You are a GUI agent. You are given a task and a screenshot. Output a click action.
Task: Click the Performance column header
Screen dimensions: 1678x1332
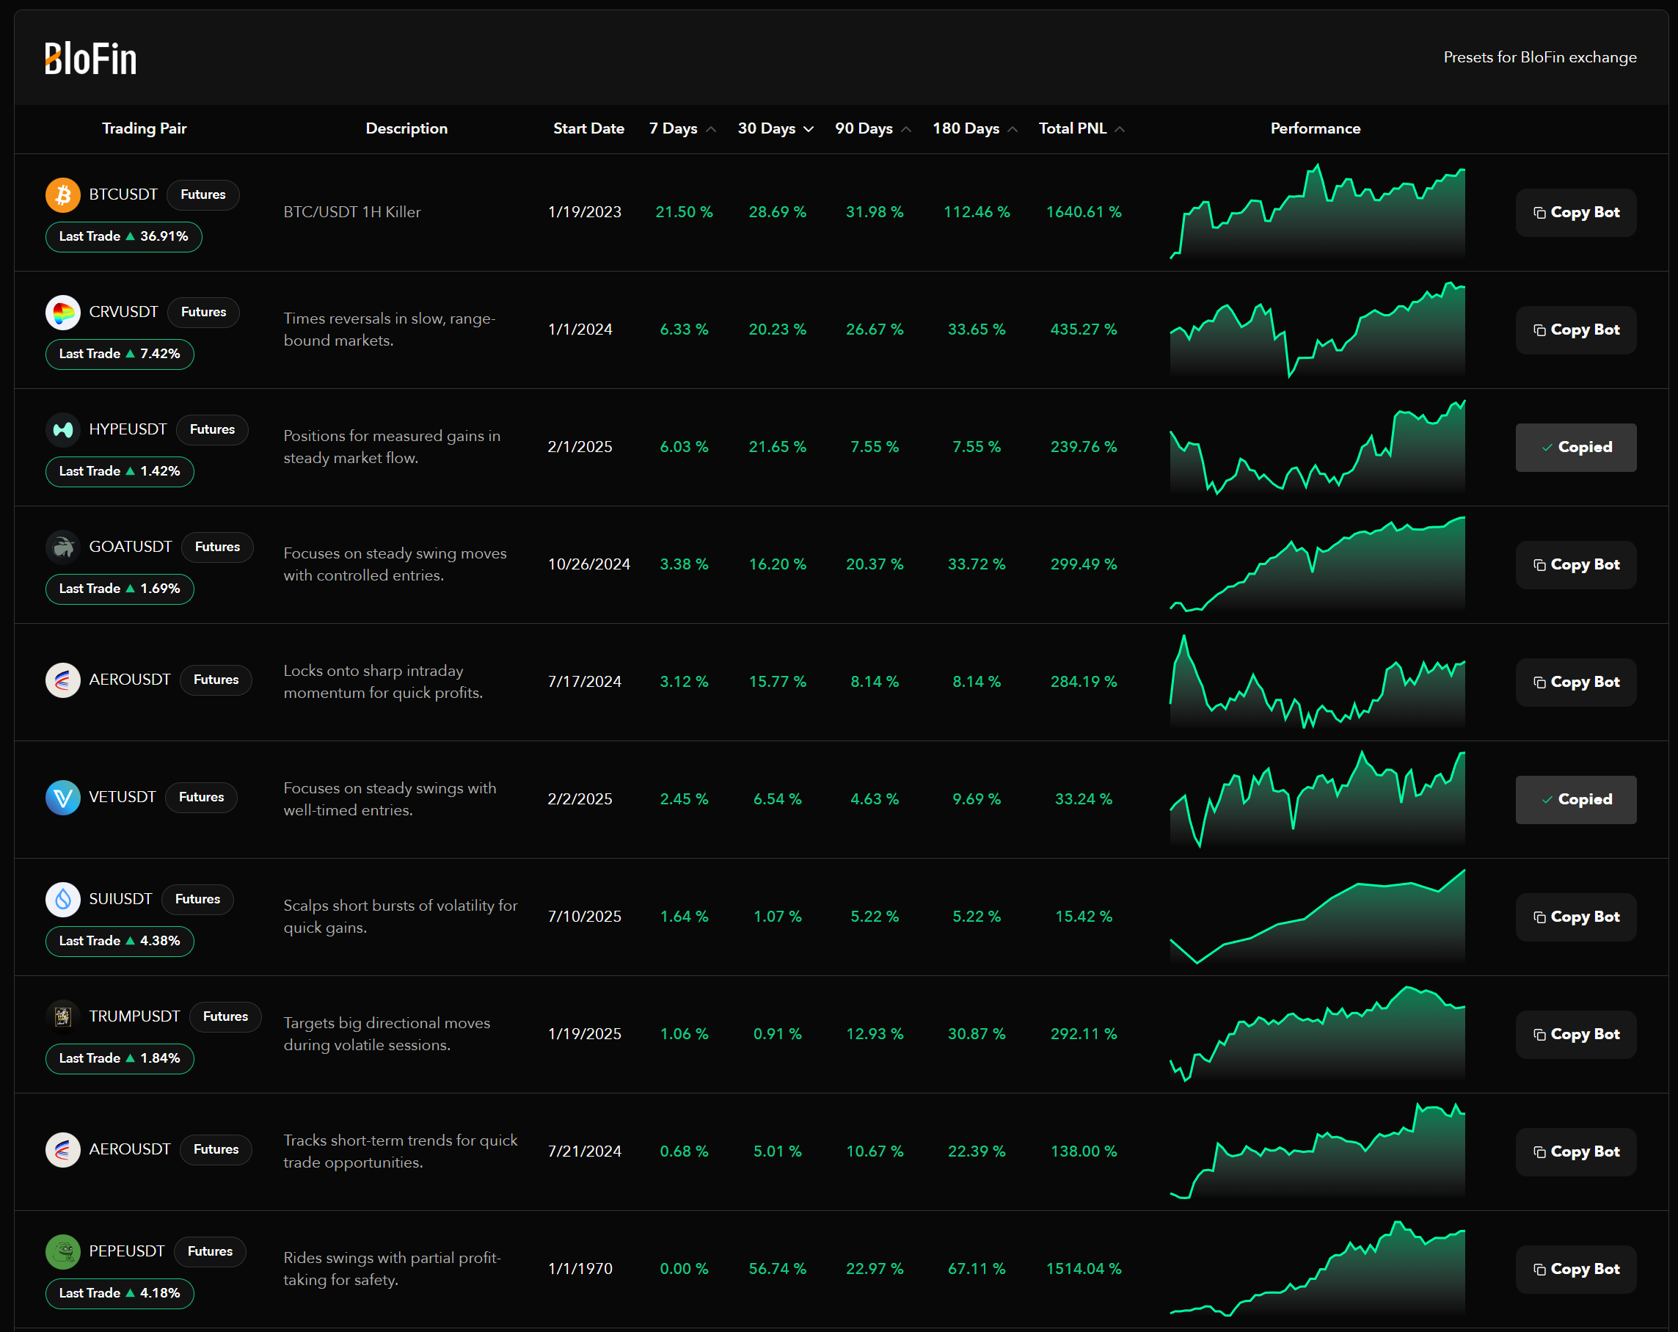point(1316,129)
